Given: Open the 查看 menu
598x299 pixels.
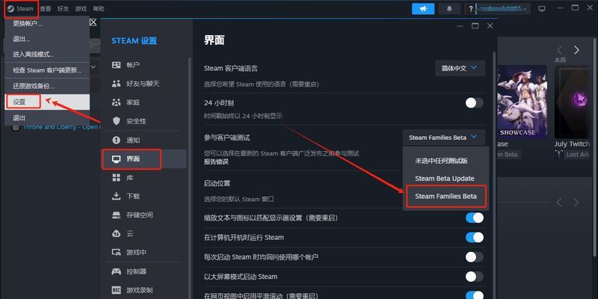Looking at the screenshot, I should point(46,8).
